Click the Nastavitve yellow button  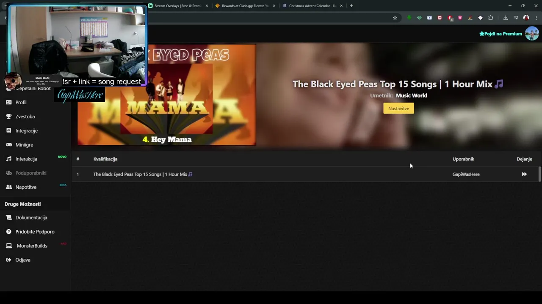click(x=398, y=109)
